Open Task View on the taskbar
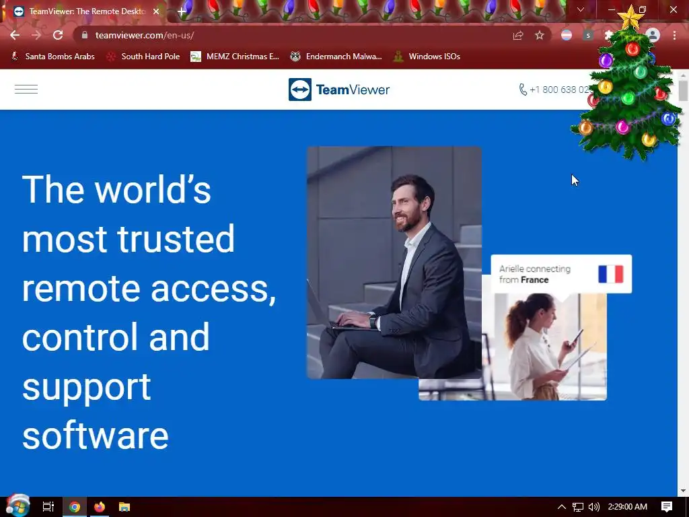Image resolution: width=689 pixels, height=517 pixels. click(48, 507)
